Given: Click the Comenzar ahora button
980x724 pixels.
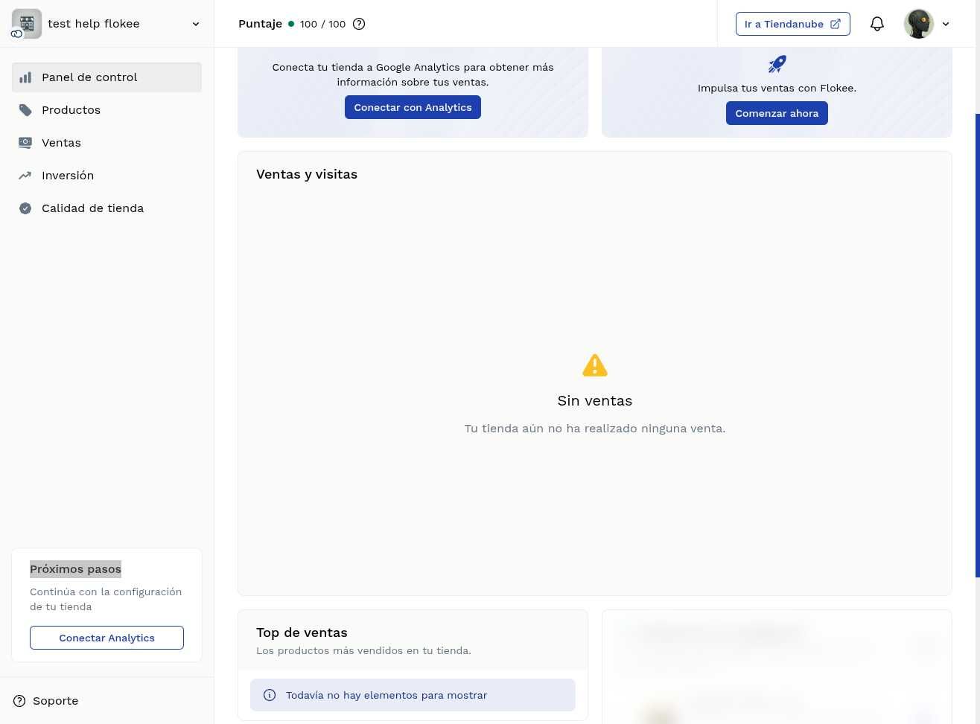Looking at the screenshot, I should tap(777, 113).
